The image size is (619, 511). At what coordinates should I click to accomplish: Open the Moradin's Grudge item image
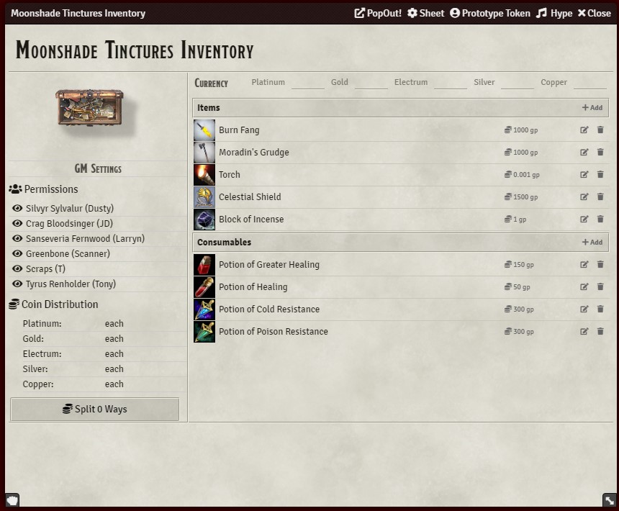[x=204, y=153]
